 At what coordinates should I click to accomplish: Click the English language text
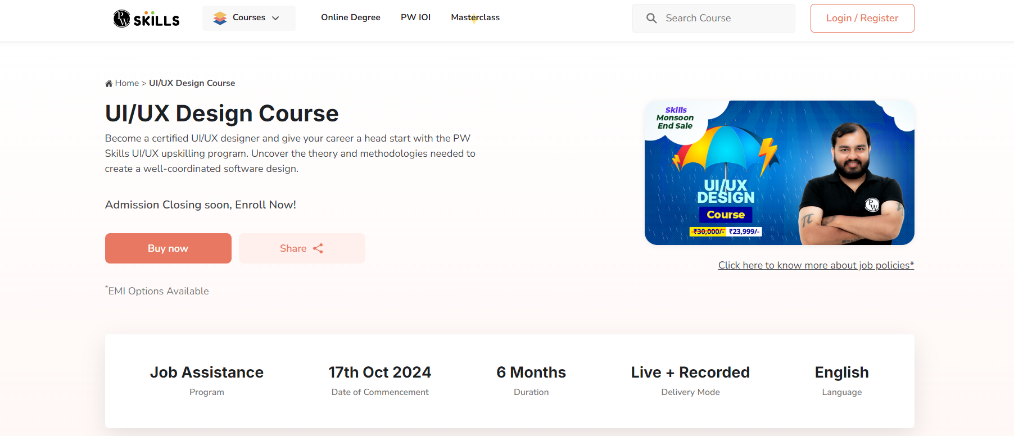point(841,373)
